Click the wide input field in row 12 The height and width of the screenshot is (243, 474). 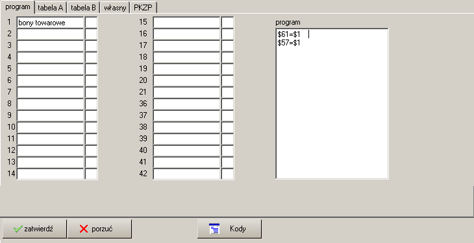click(50, 151)
